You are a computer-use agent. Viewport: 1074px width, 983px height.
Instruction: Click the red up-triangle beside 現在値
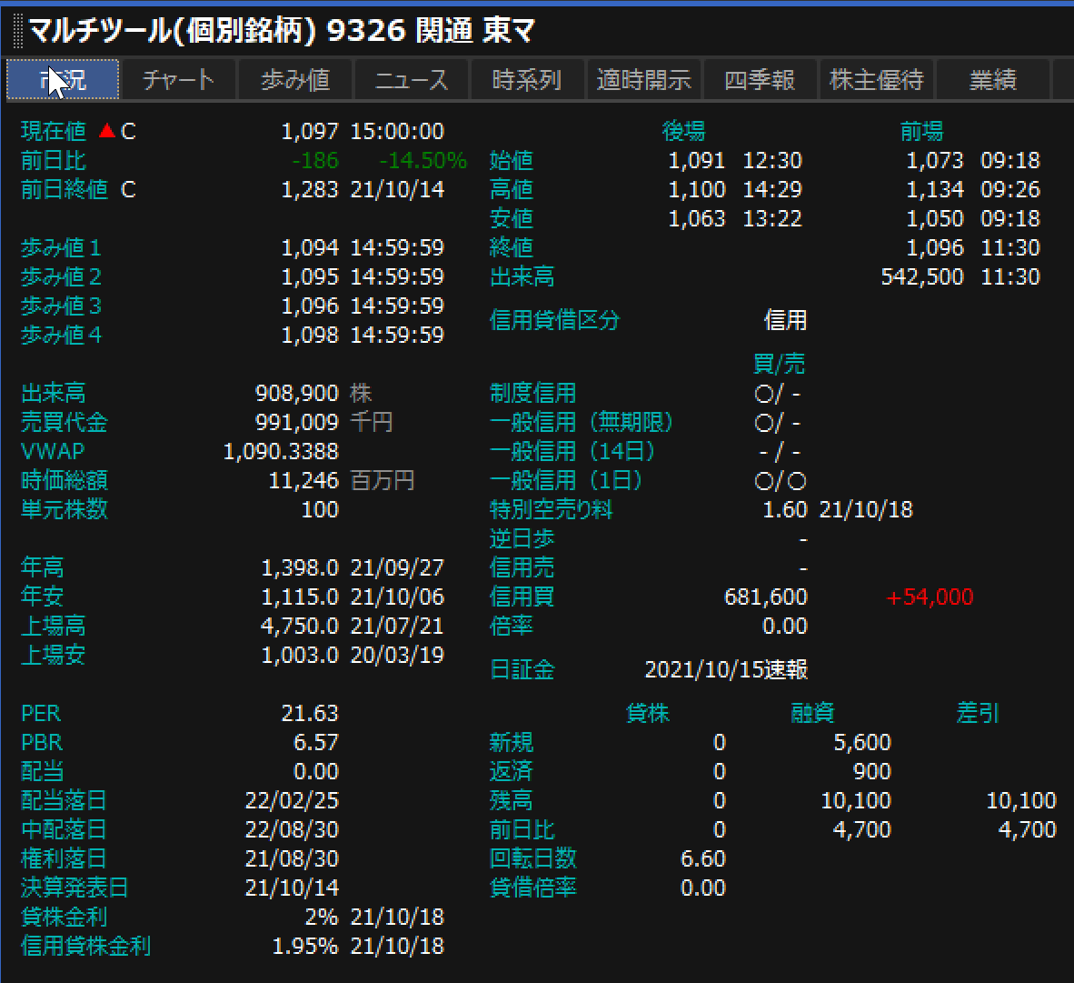(x=106, y=130)
